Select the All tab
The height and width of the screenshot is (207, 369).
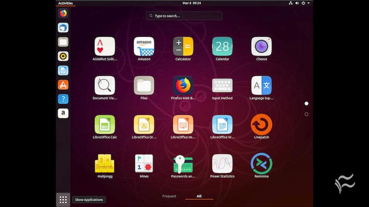click(x=199, y=196)
